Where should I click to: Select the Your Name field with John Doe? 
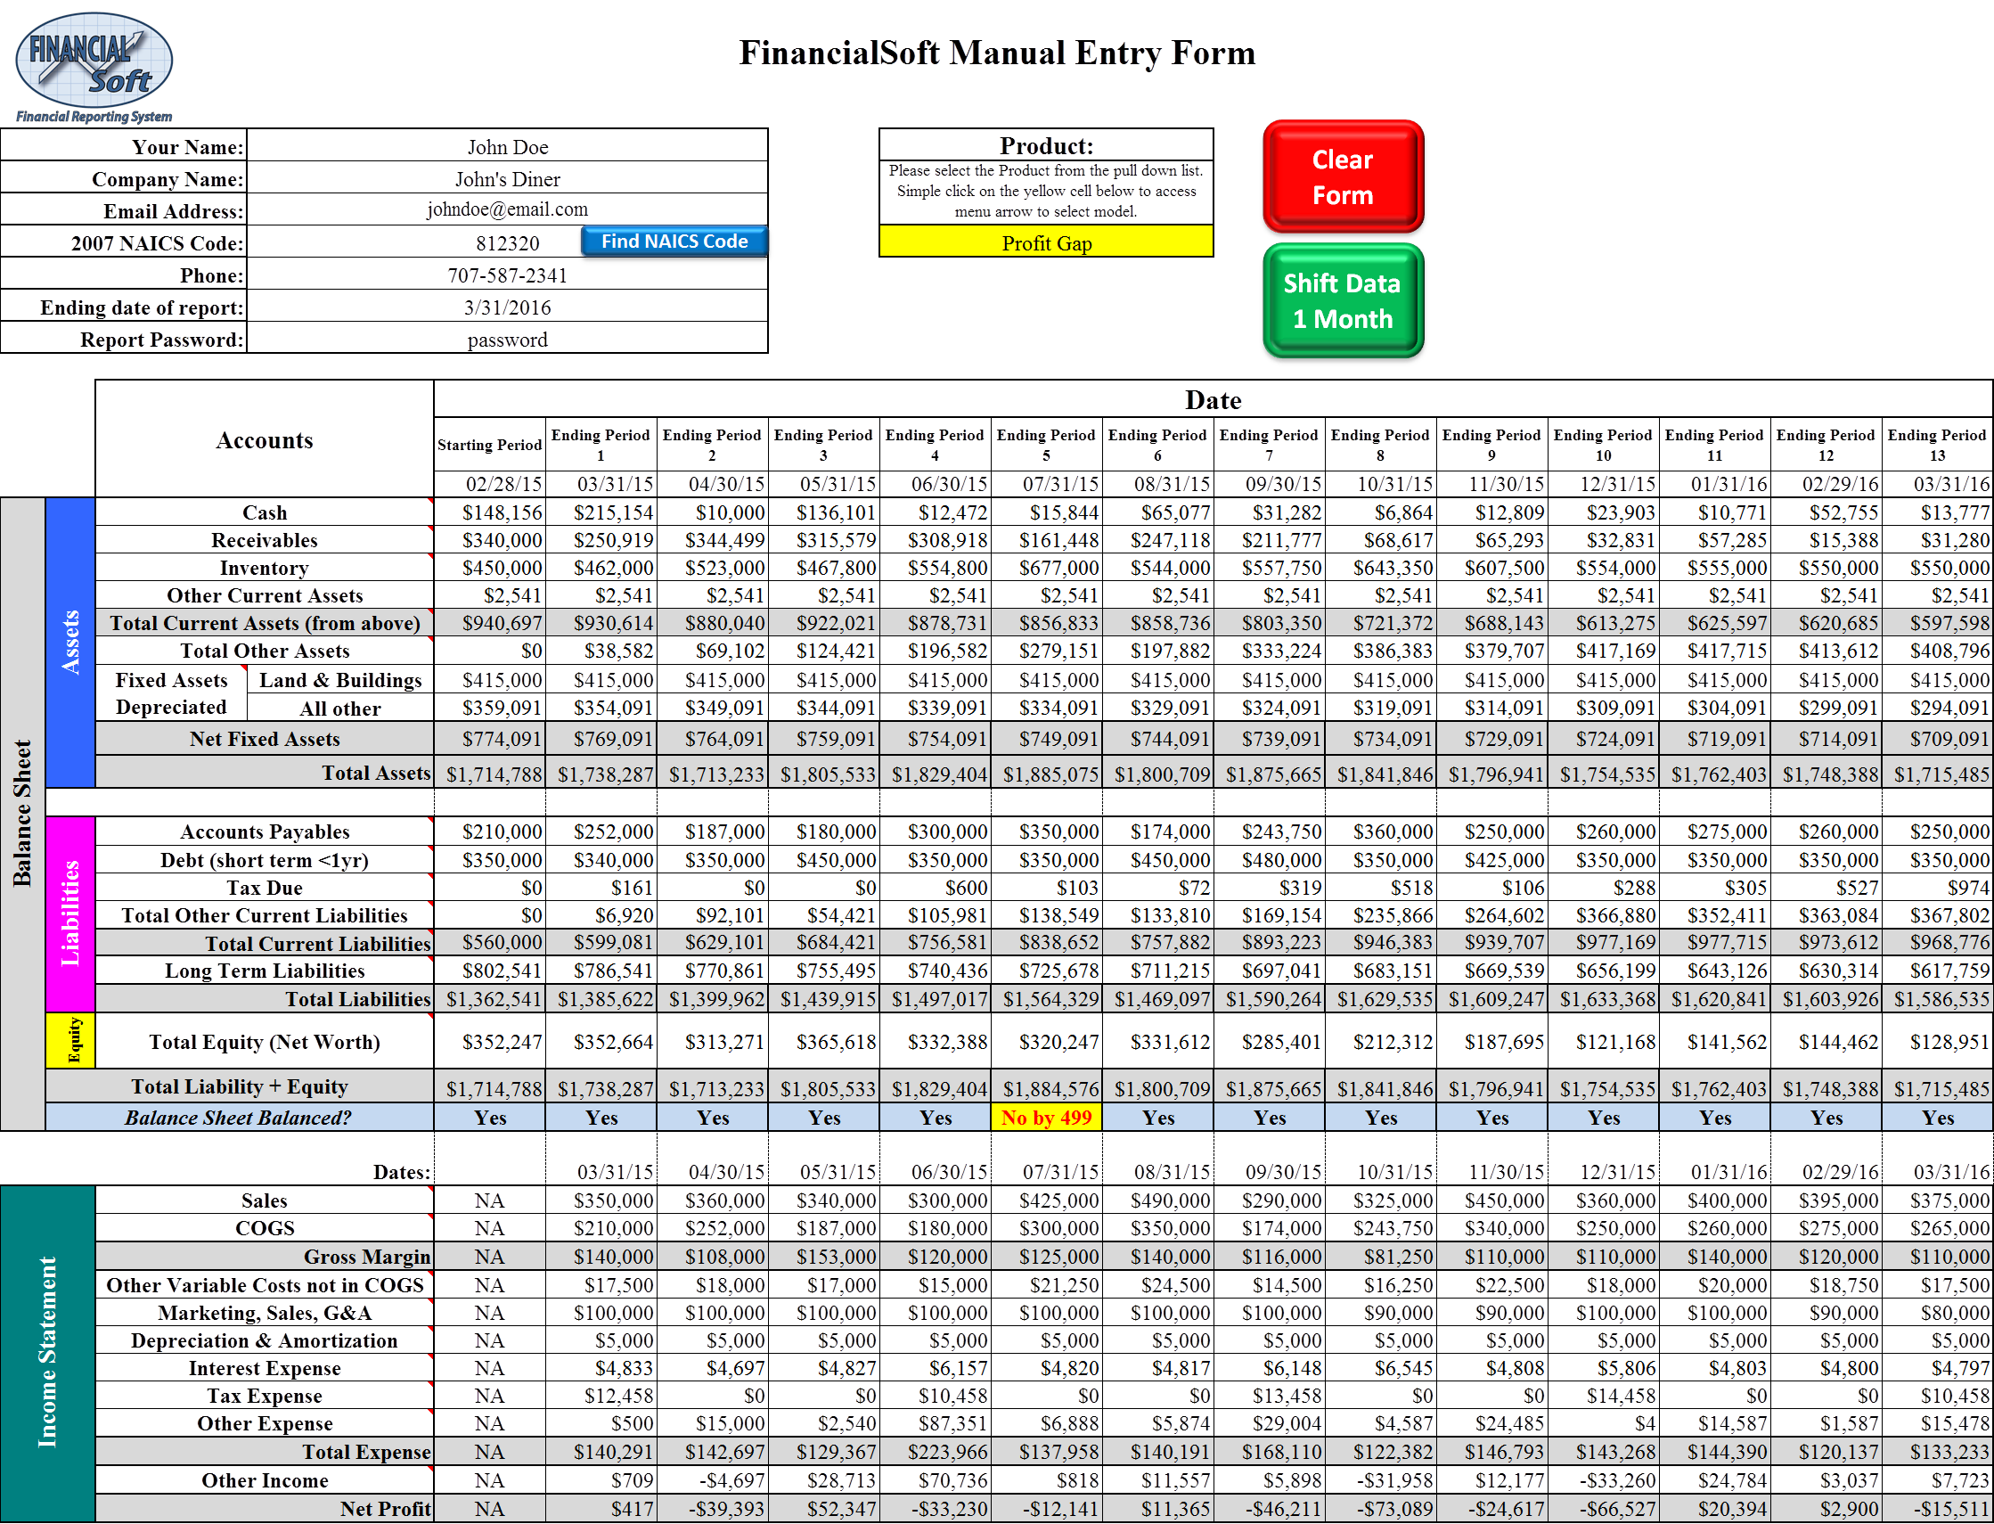tap(507, 147)
